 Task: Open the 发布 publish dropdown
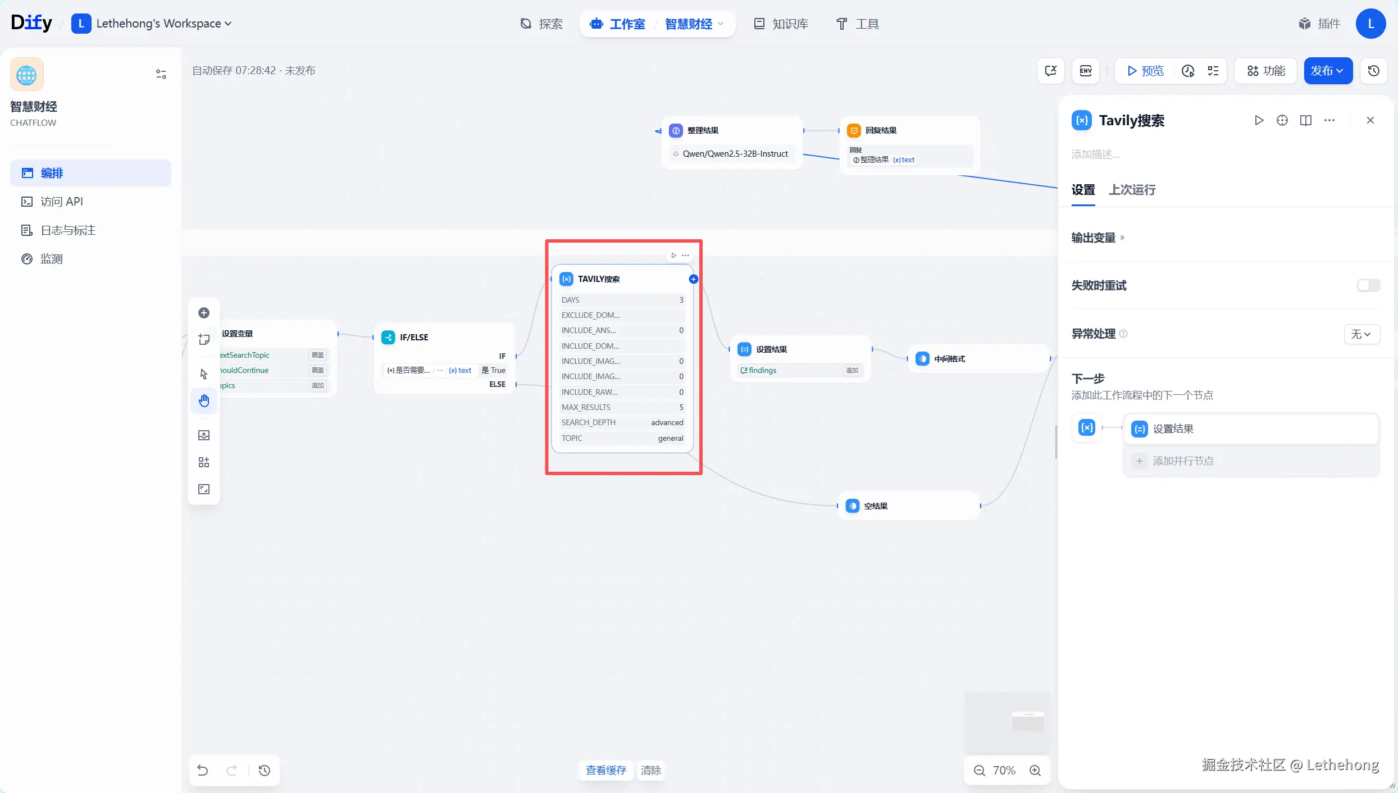click(1327, 71)
